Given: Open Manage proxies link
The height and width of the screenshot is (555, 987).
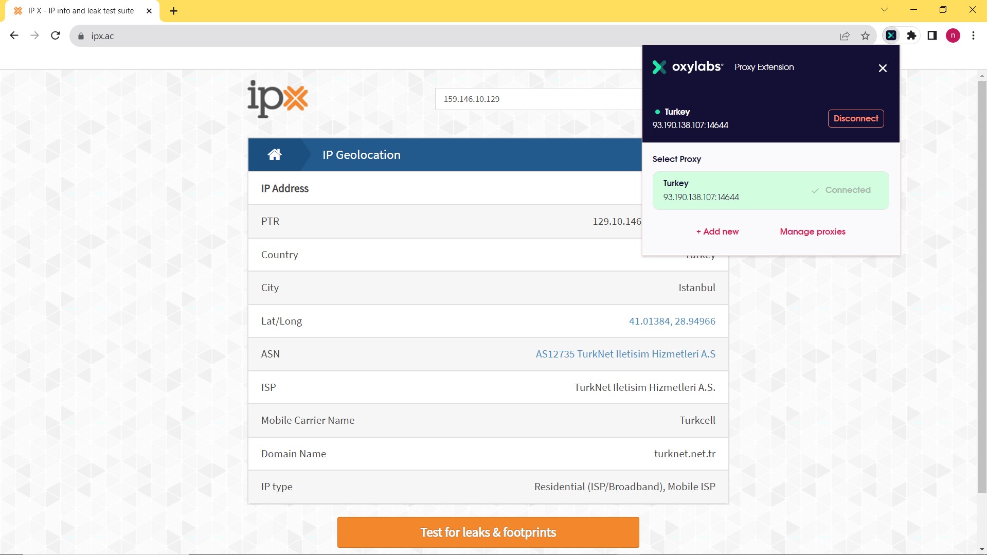Looking at the screenshot, I should 812,231.
